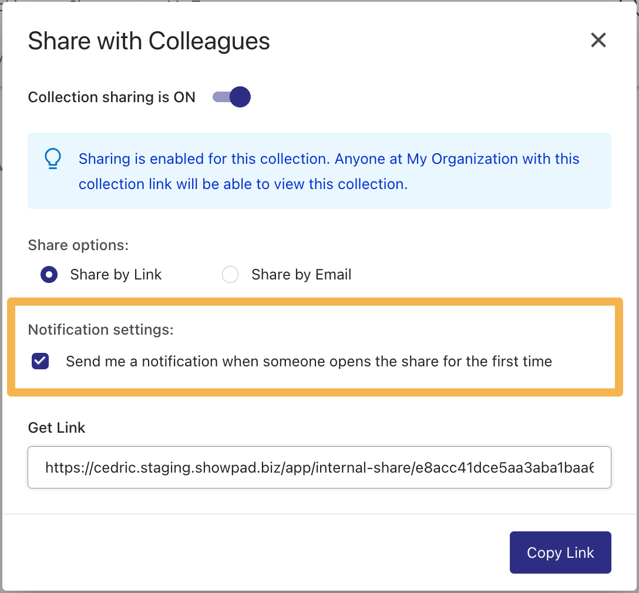This screenshot has height=593, width=639.
Task: Select the Share by Link radio button
Action: (x=49, y=275)
